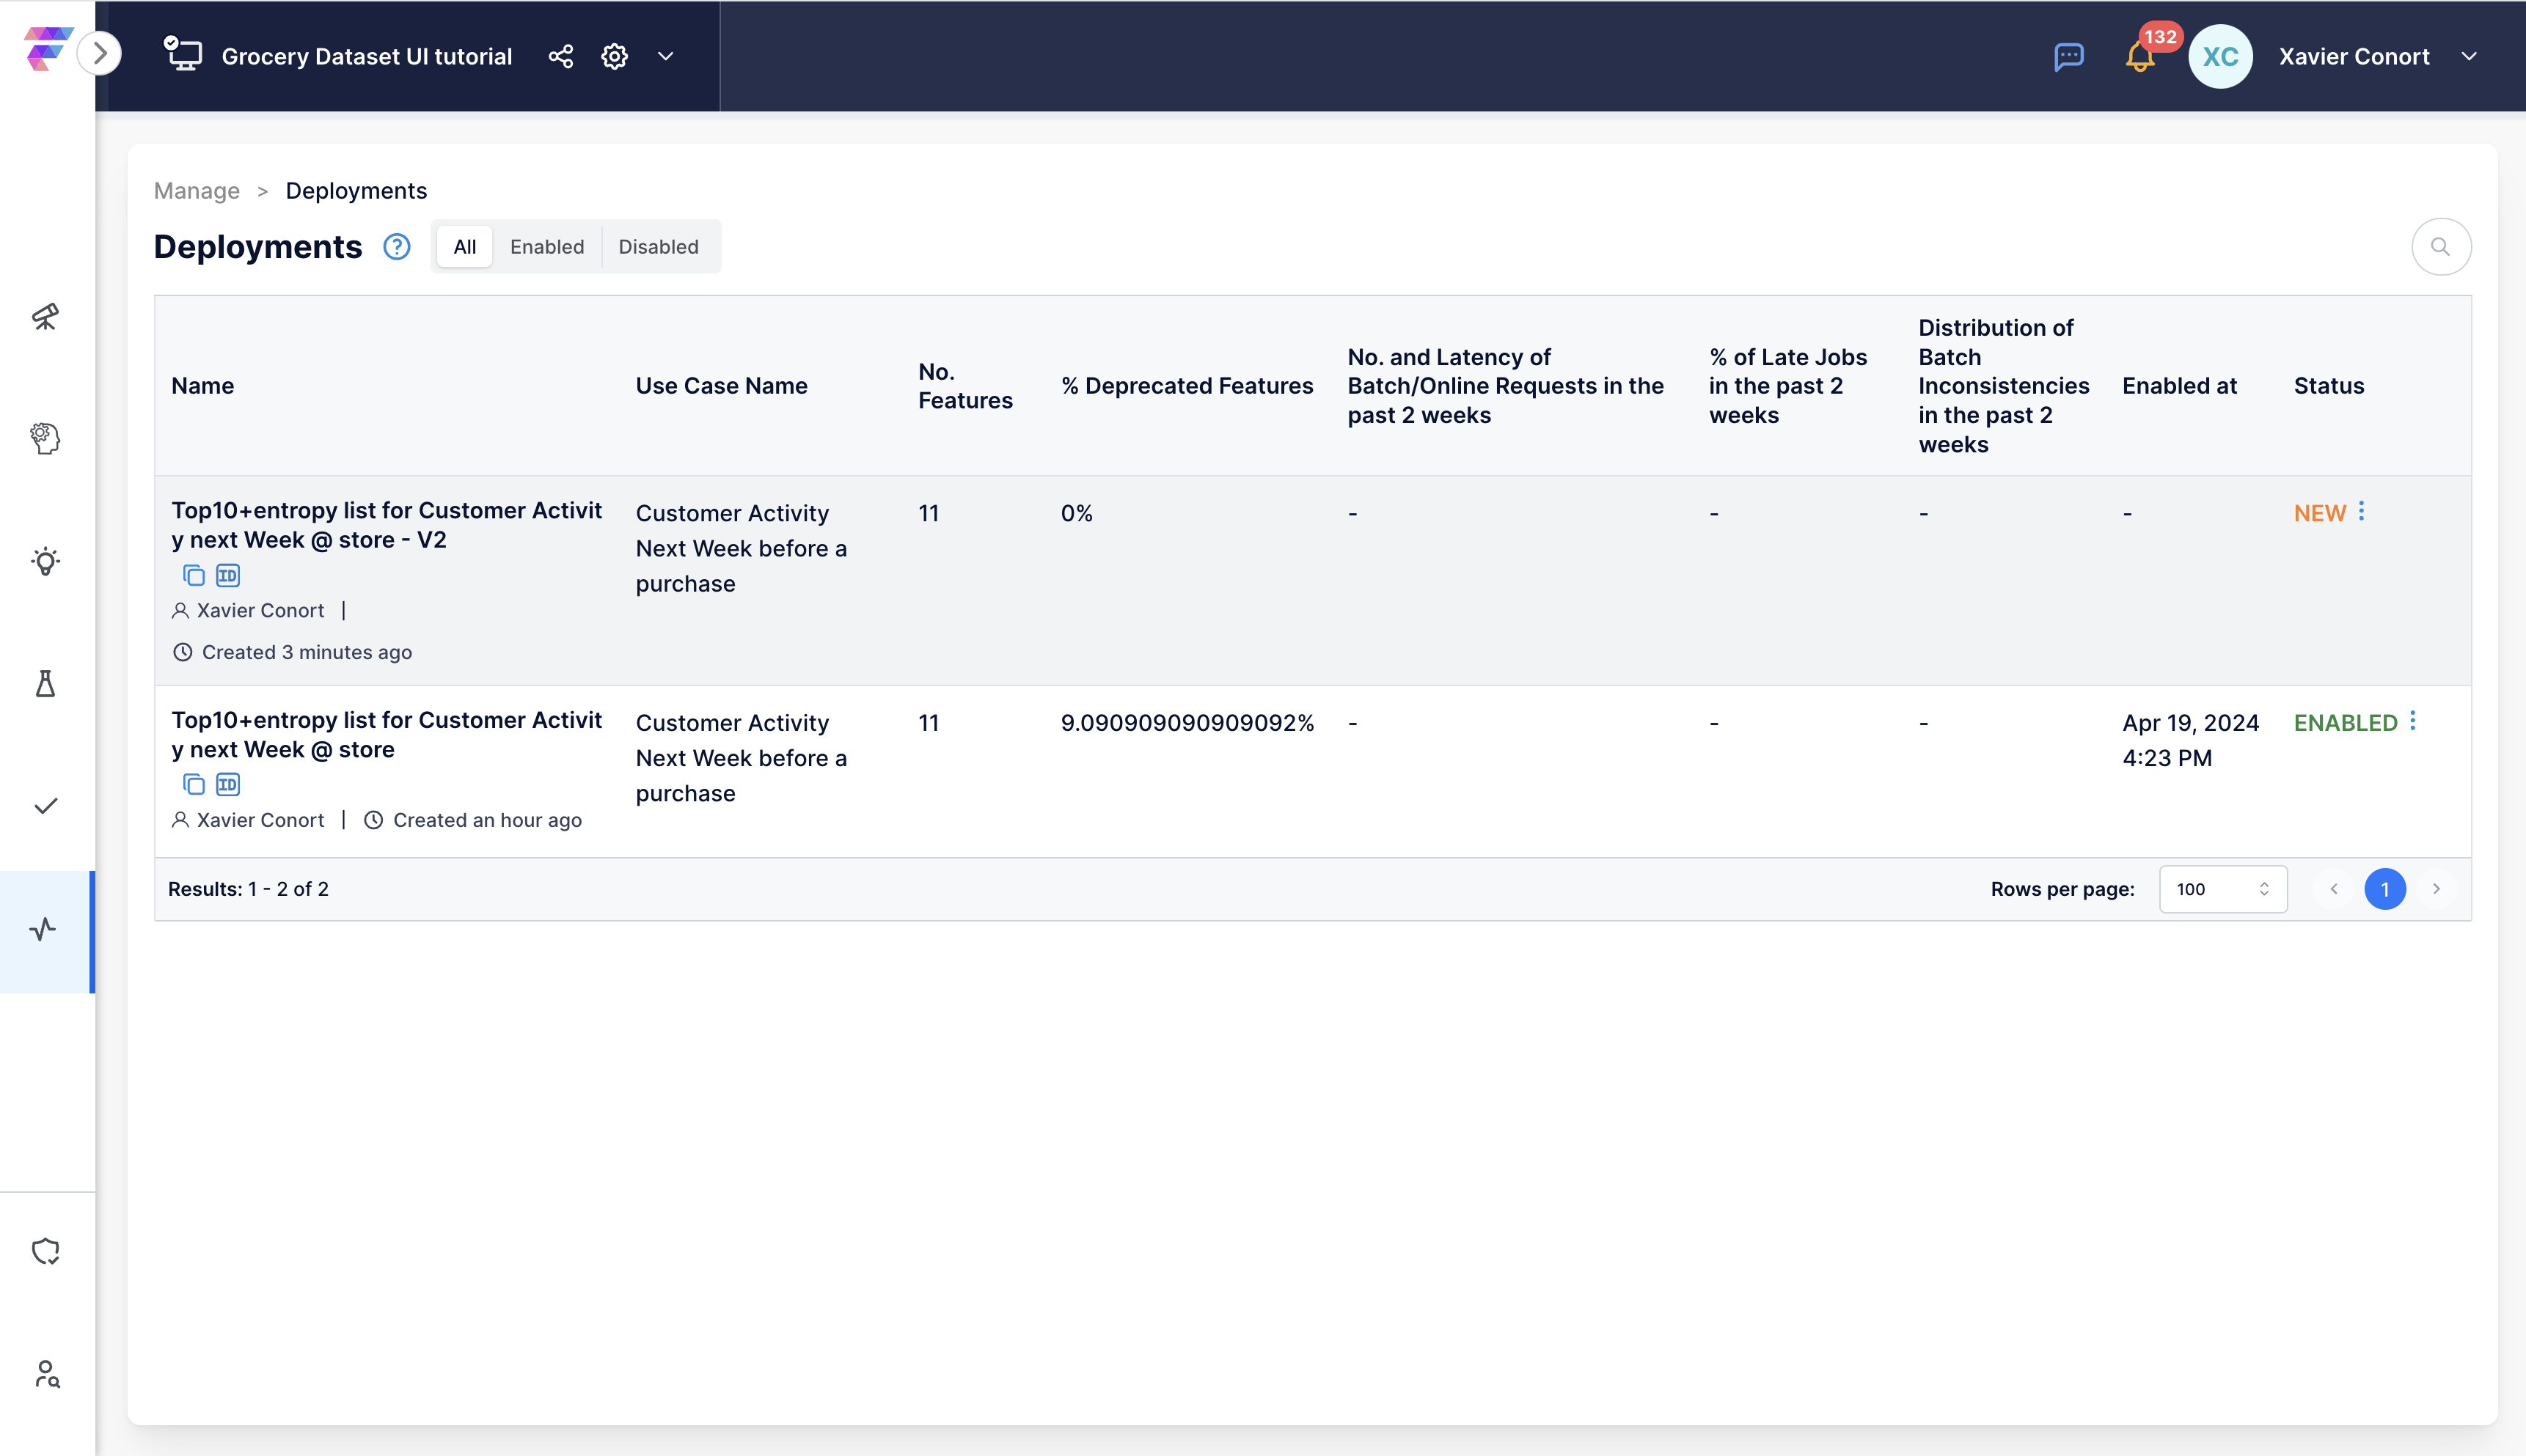Open catalog settings gear

614,56
